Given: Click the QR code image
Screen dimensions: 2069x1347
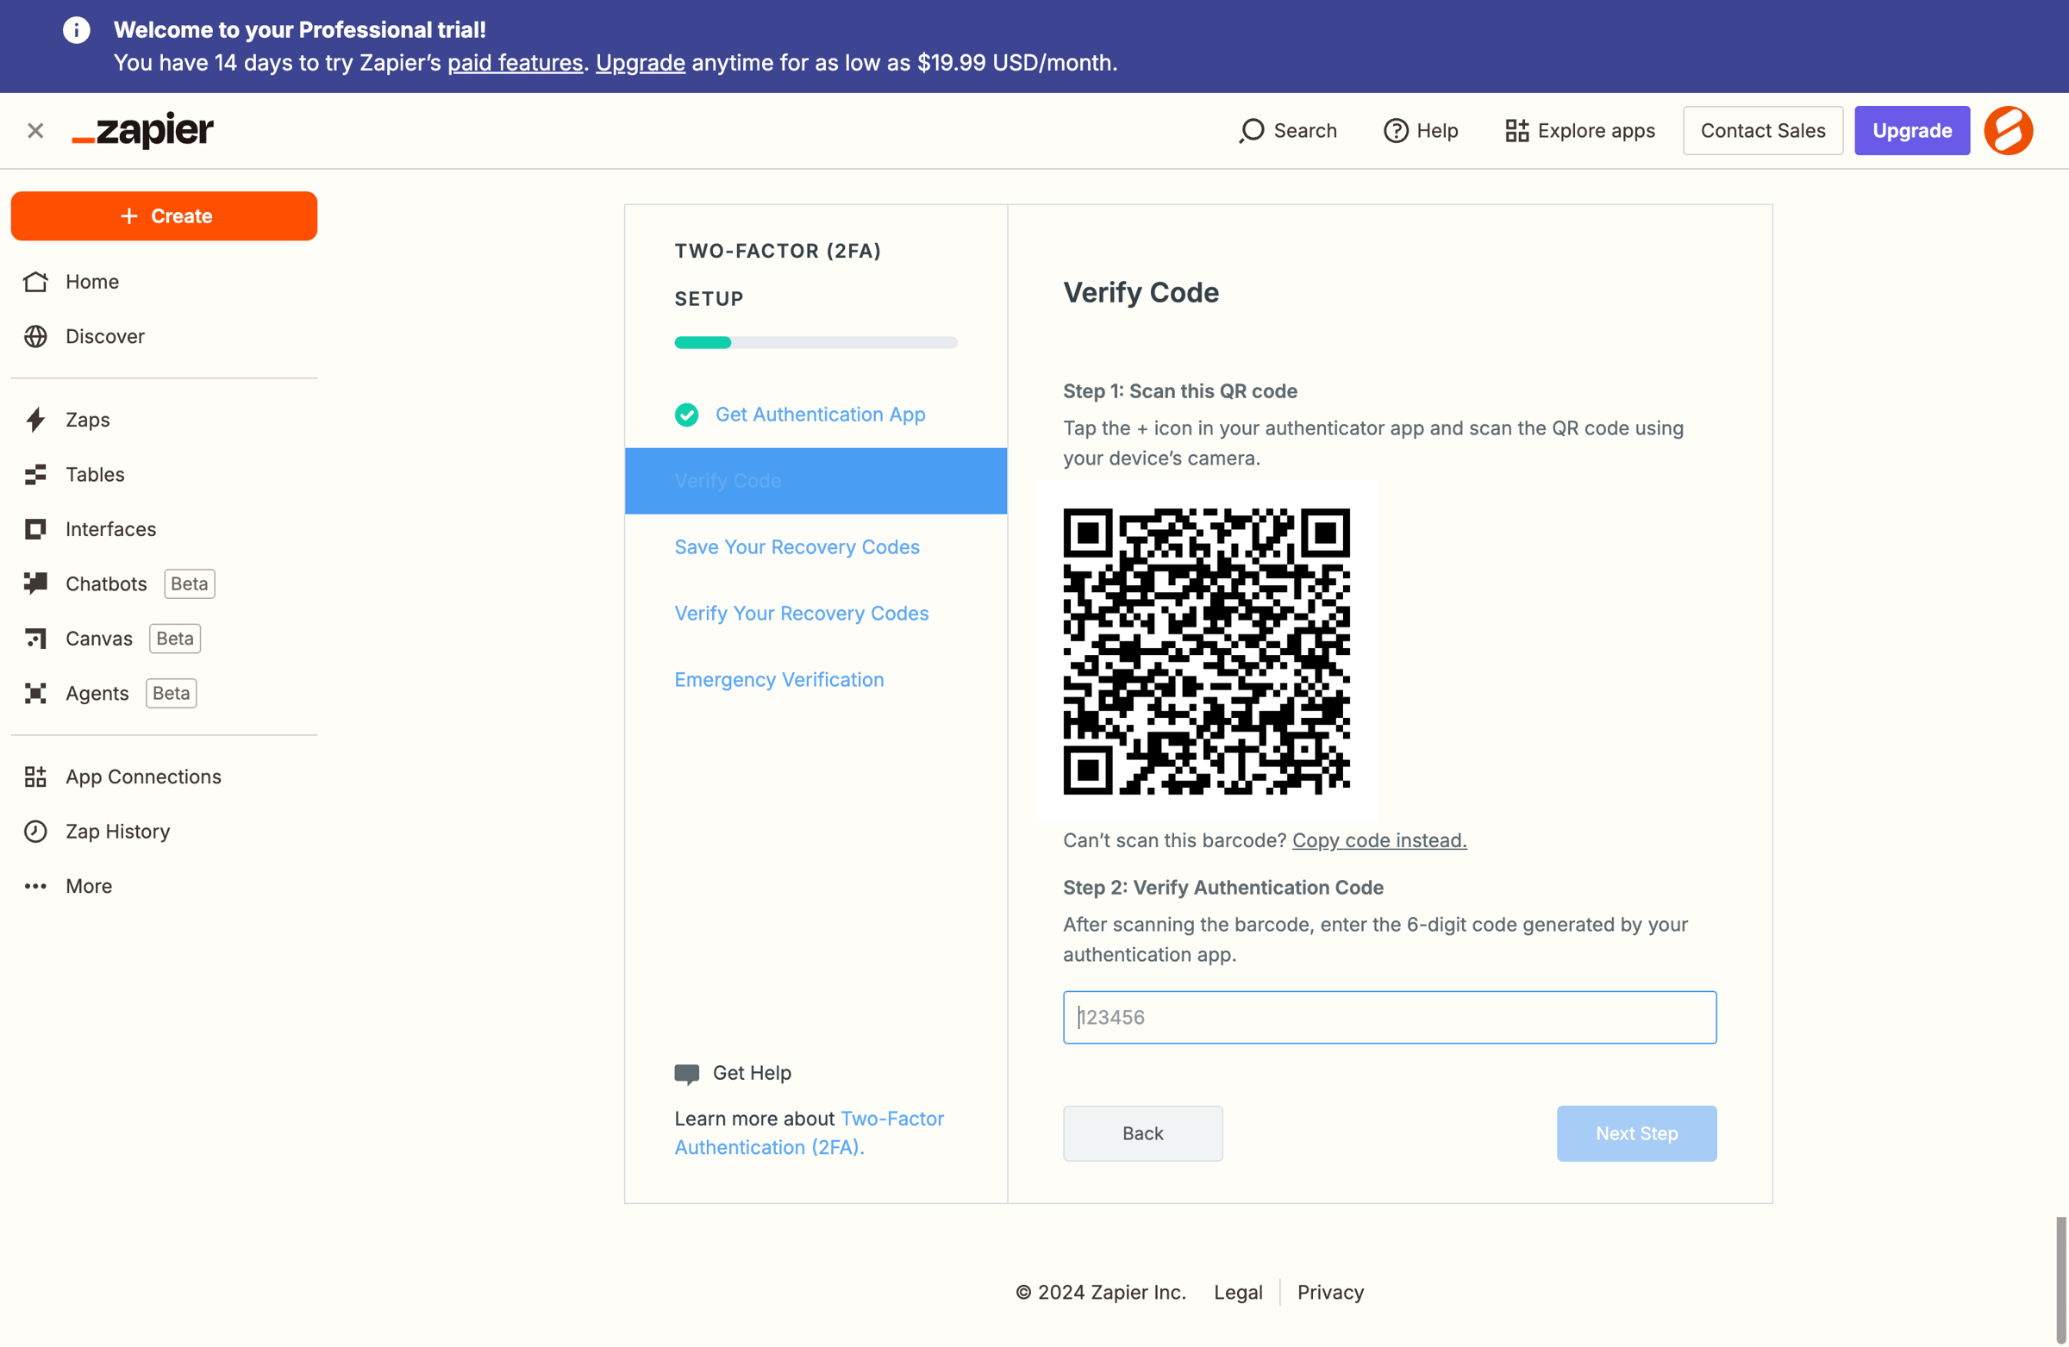Looking at the screenshot, I should click(x=1207, y=652).
